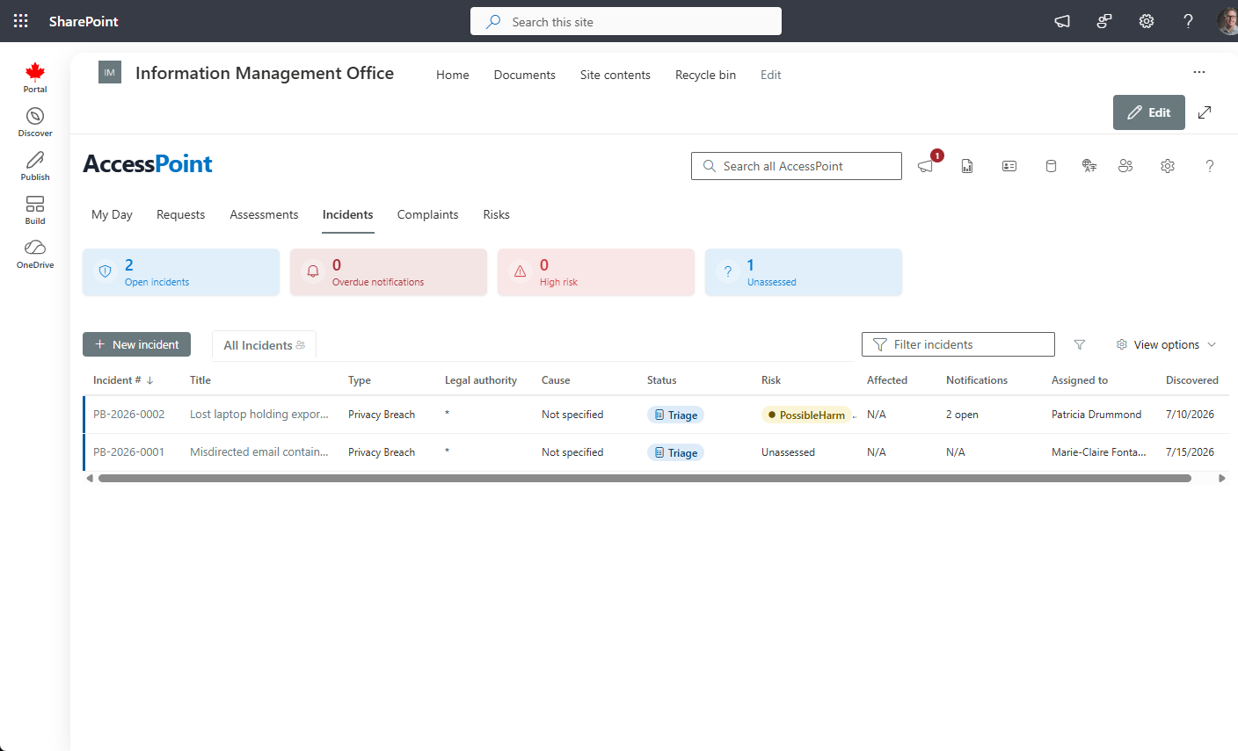Open the AccessPoint help question mark
The height and width of the screenshot is (751, 1238).
[1210, 166]
